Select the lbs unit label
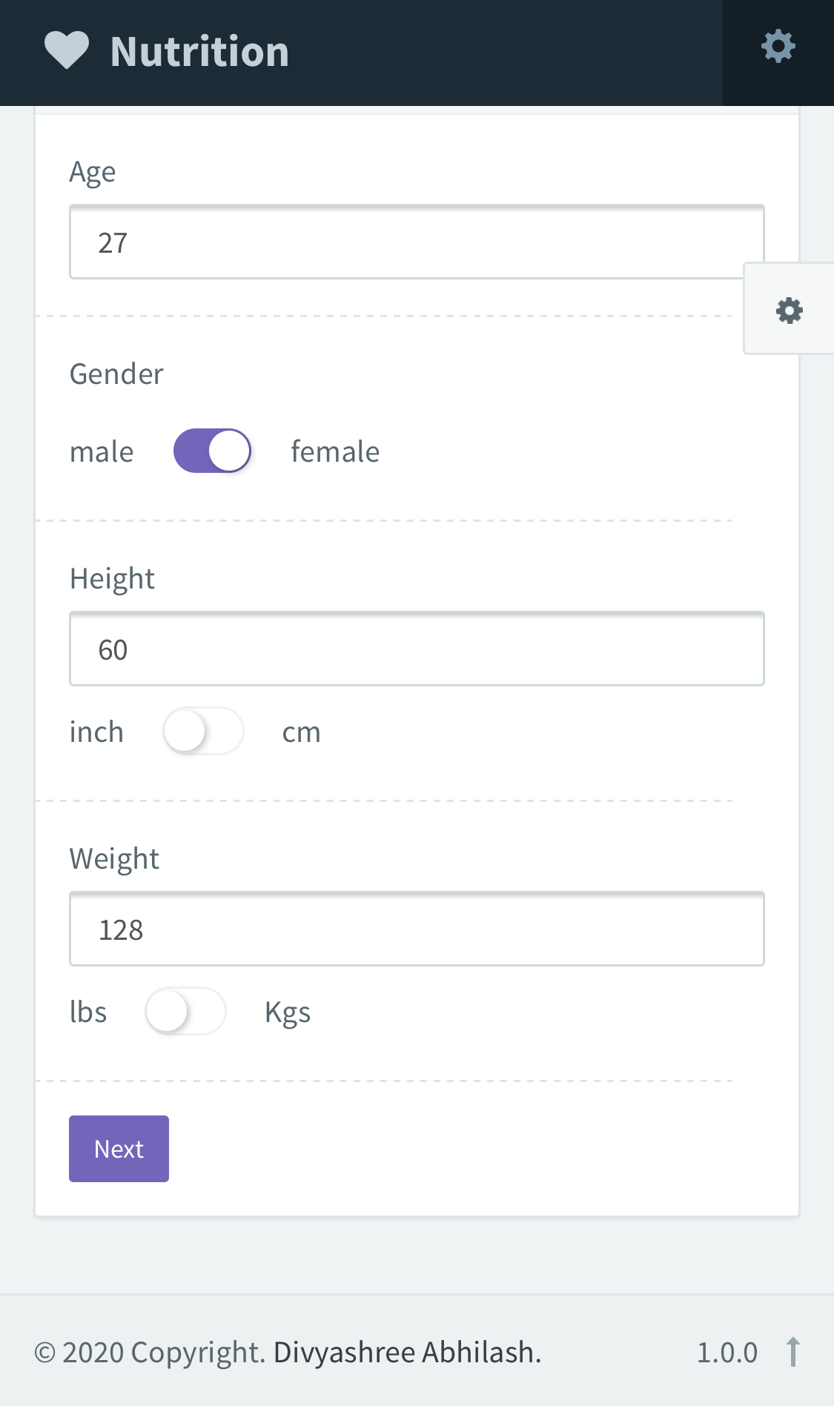 point(88,1012)
